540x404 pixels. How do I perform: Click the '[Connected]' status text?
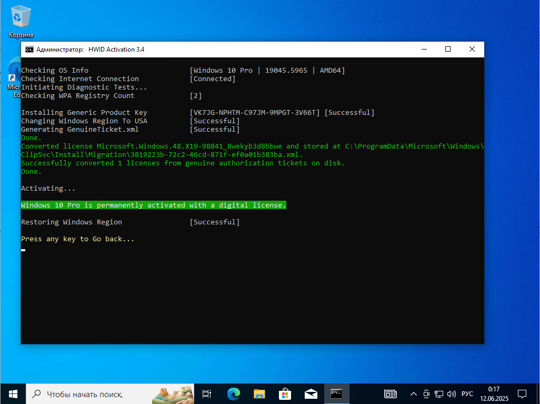[x=213, y=79]
